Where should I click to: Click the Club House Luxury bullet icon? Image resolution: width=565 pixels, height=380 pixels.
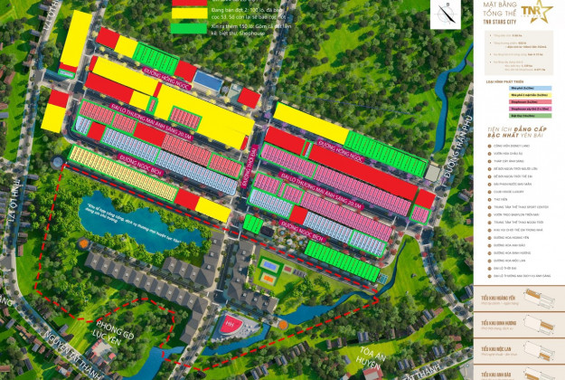pos(487,189)
